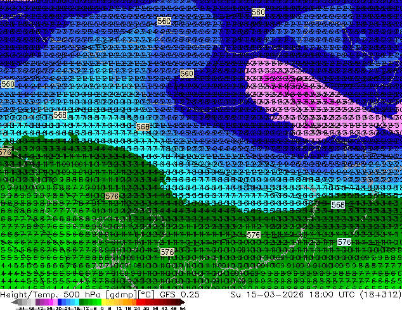Image resolution: width=402 pixels, height=310 pixels.
Task: Select the dark green swatch in legend
Action: (81, 302)
